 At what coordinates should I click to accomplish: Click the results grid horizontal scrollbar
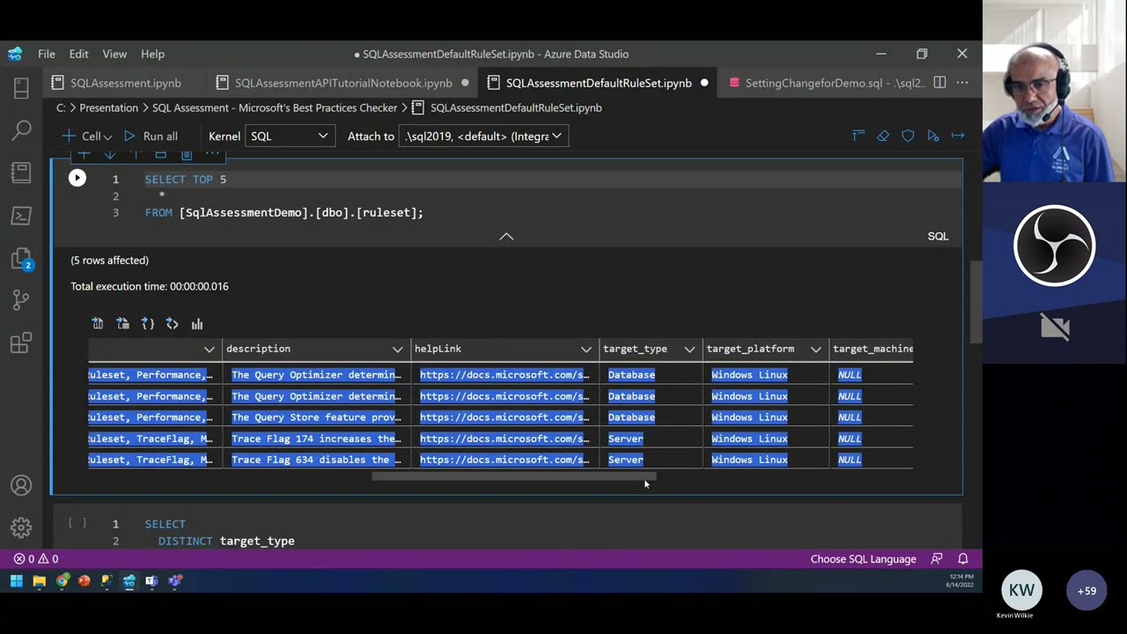tap(513, 476)
